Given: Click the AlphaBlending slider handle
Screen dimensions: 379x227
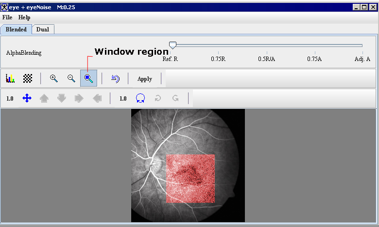Looking at the screenshot, I should 172,45.
